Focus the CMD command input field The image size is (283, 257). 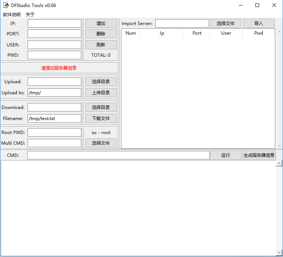click(x=118, y=155)
